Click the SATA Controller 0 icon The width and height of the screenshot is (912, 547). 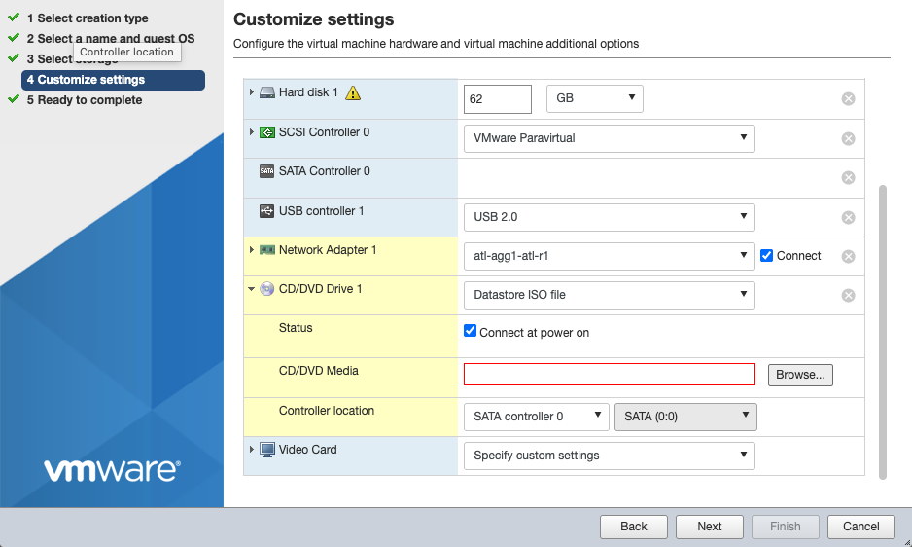[267, 171]
